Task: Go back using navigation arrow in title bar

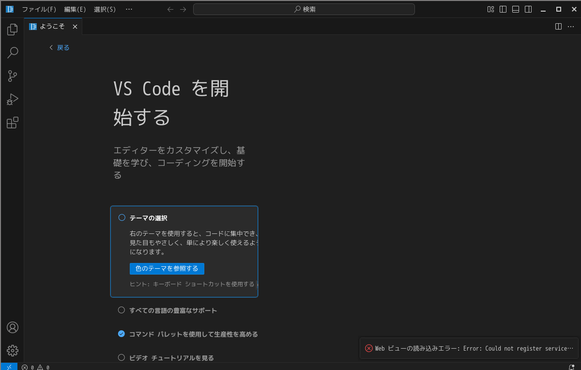Action: pos(170,9)
